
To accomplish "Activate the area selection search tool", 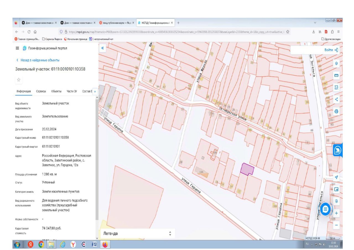I will coord(336,87).
